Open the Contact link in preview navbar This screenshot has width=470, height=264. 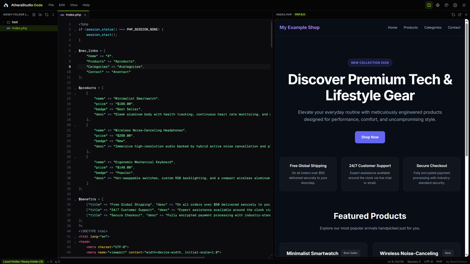pos(454,28)
